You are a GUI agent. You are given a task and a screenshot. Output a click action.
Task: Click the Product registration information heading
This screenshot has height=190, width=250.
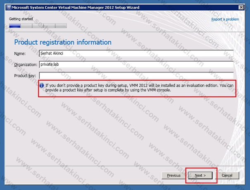tap(63, 42)
